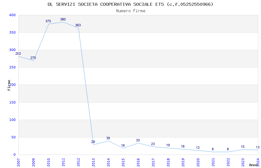Viewport: 261px width, 168px height.
Task: Click the 39 data label
Action: click(108, 138)
